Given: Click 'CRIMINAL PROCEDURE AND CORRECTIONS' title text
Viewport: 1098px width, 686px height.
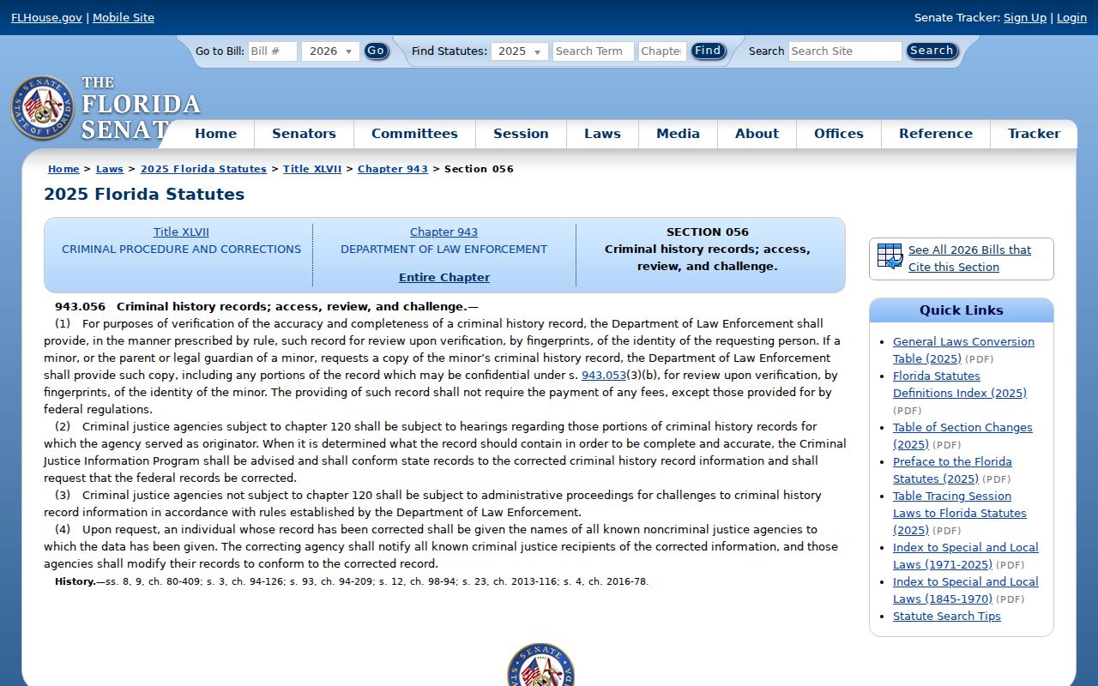Looking at the screenshot, I should 182,249.
